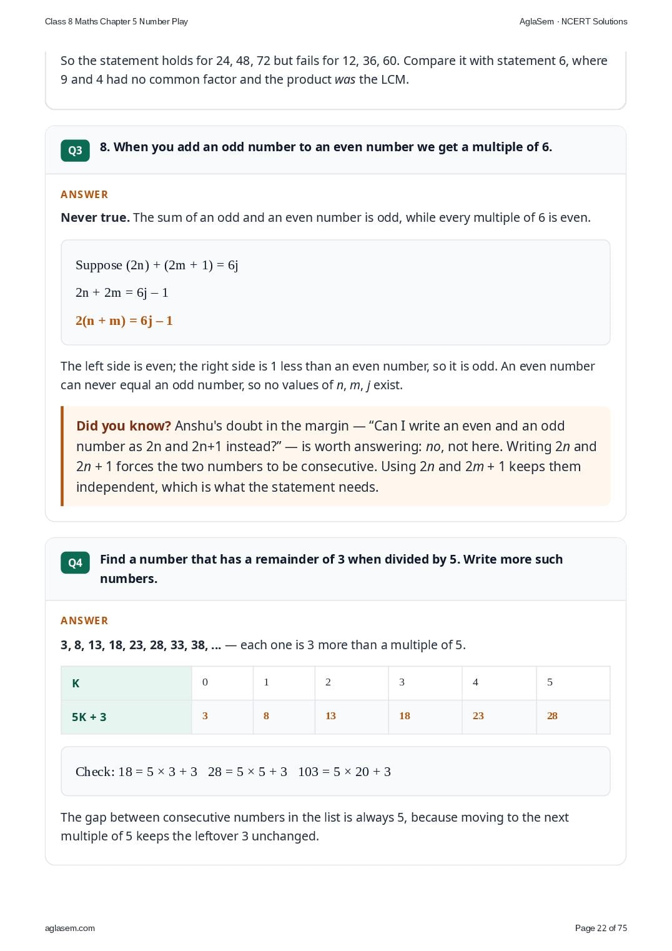Click the table cell with value 13
This screenshot has width=672, height=951.
(352, 717)
